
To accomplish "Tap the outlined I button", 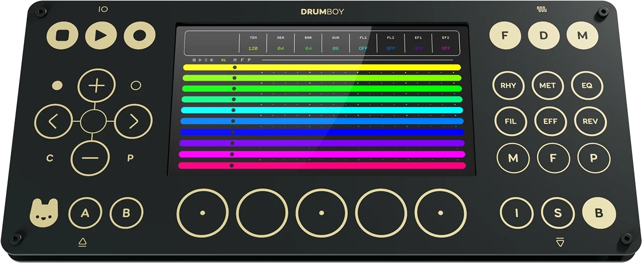I will coord(517,213).
